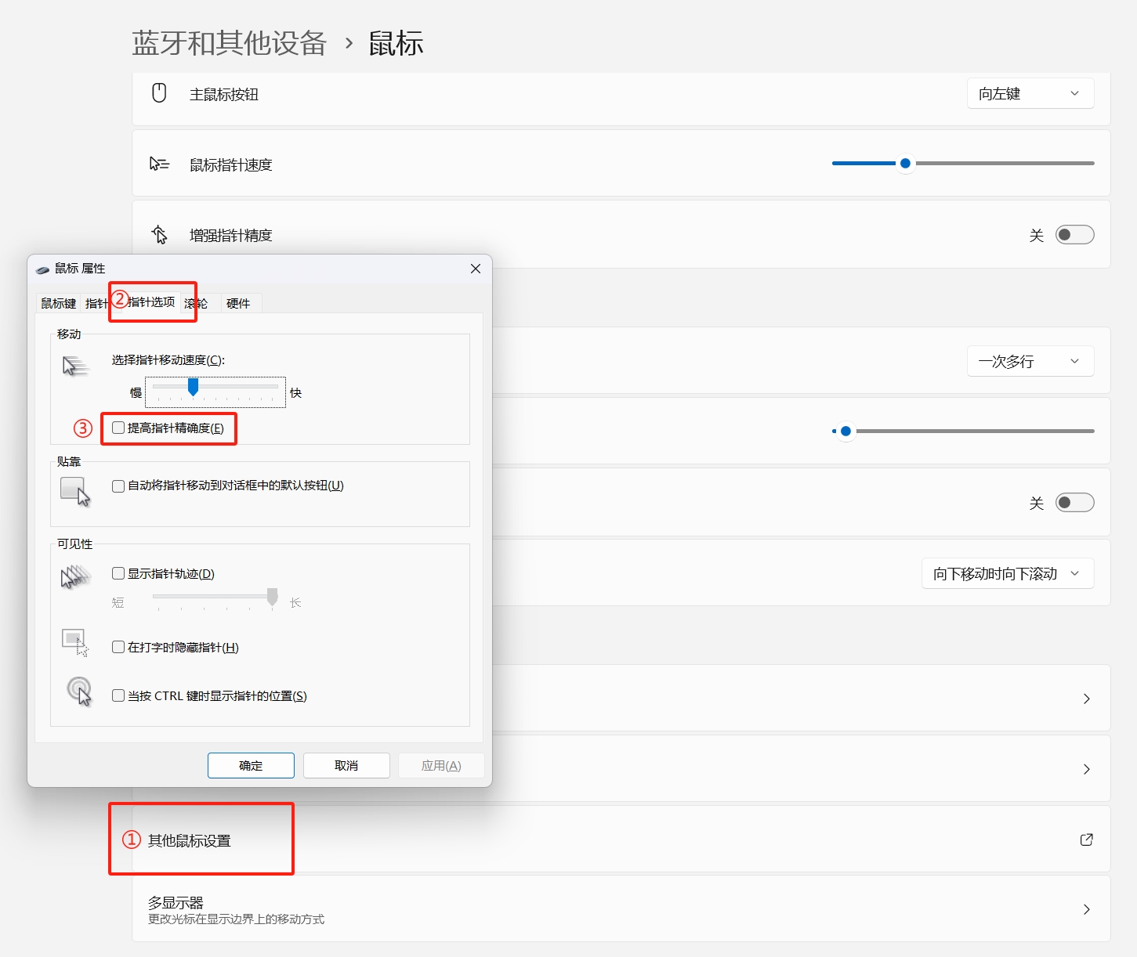Click 鼠标指针速度 label
This screenshot has height=957, width=1137.
pos(231,164)
